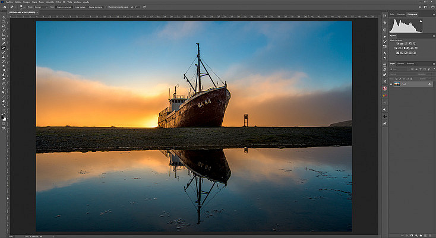Image resolution: width=436 pixels, height=238 pixels.
Task: Open the Relleno fill dropdown in Capas
Action: (429, 79)
